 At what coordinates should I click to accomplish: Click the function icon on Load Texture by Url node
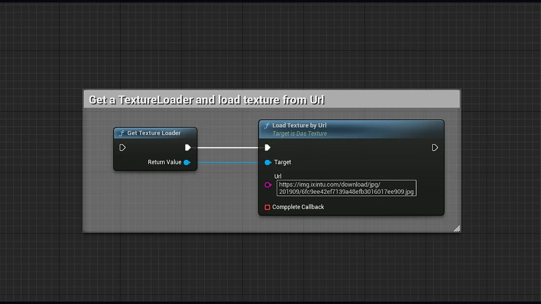[267, 125]
